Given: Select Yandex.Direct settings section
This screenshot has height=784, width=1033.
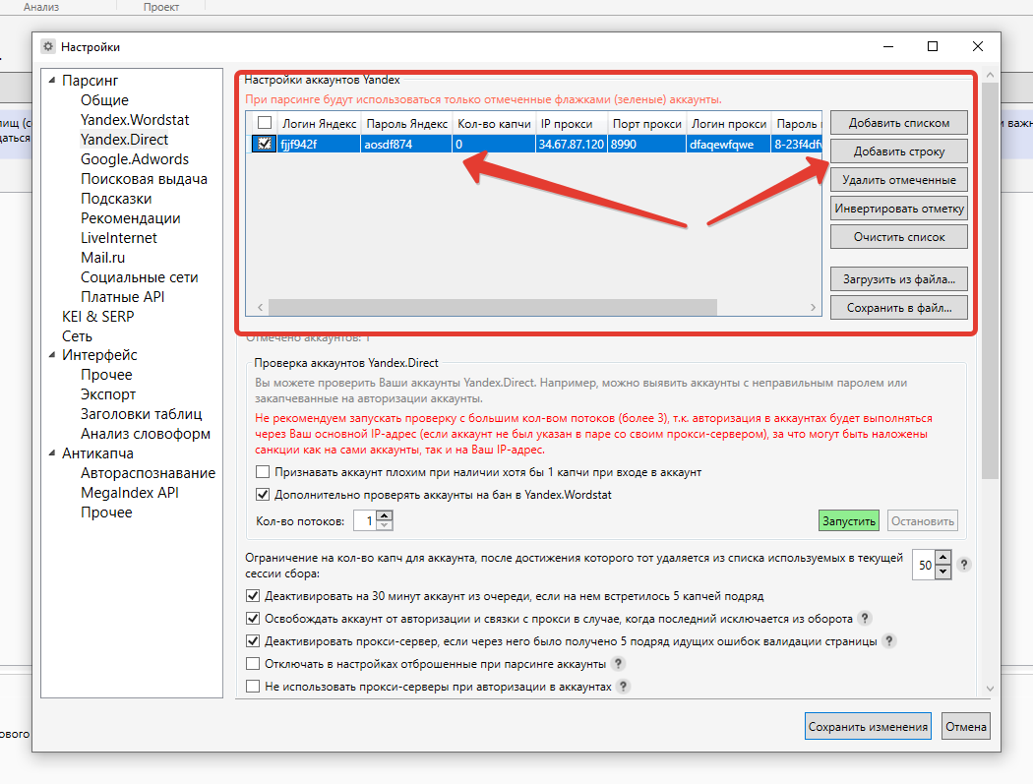Looking at the screenshot, I should point(125,140).
